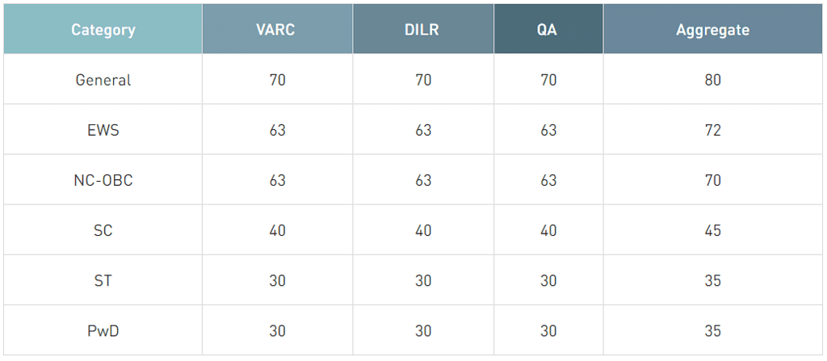Click the General VARC cell

(x=277, y=80)
